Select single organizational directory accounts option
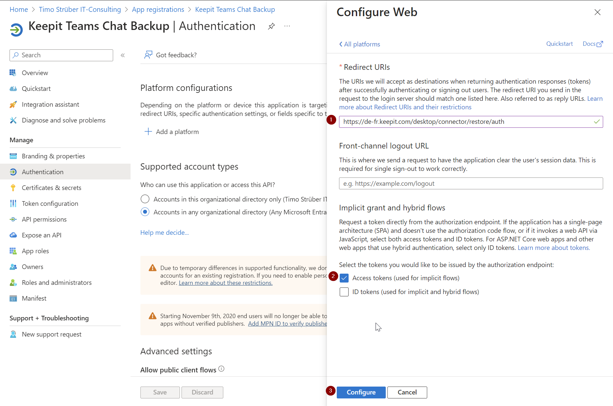Image resolution: width=613 pixels, height=406 pixels. [x=145, y=199]
